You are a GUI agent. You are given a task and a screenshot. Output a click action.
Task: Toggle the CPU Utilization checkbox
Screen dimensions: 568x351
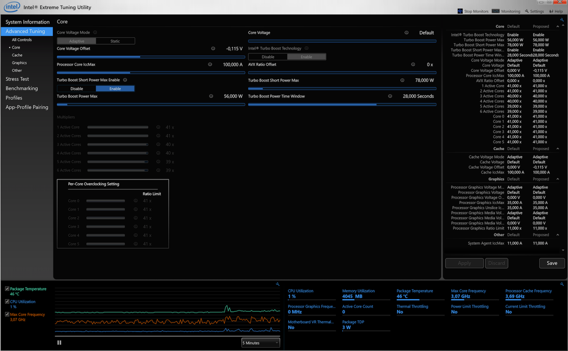coord(7,301)
